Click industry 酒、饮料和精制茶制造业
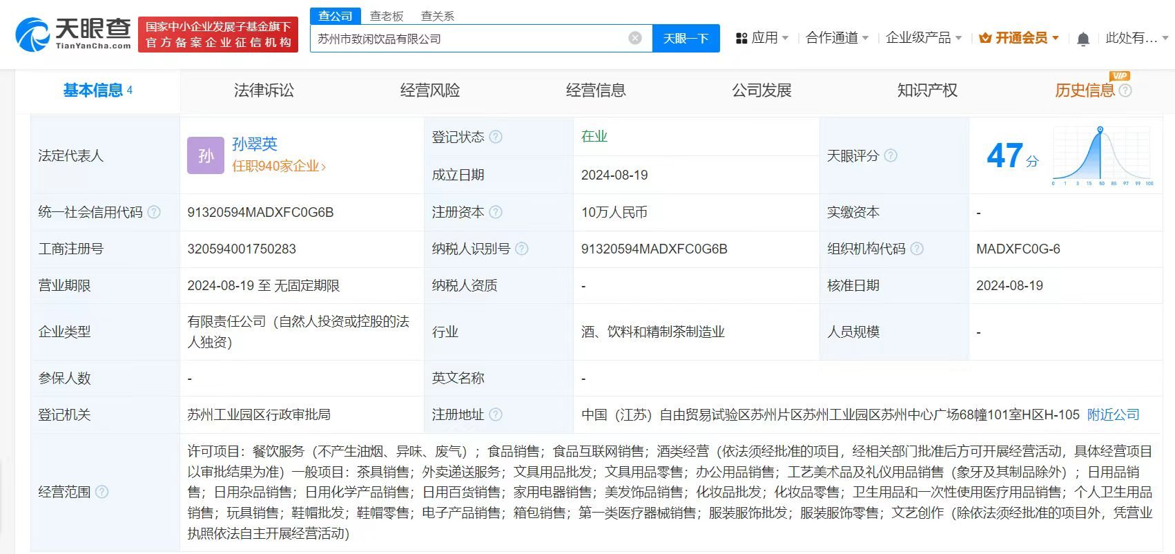The height and width of the screenshot is (554, 1175). (652, 332)
